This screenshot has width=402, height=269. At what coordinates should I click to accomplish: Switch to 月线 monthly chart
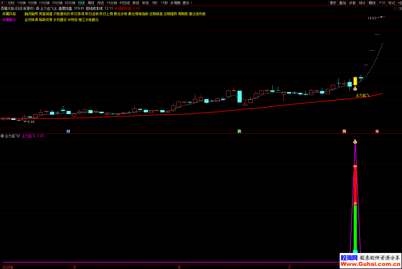click(x=100, y=3)
